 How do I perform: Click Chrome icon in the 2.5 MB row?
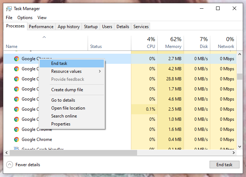[17, 109]
